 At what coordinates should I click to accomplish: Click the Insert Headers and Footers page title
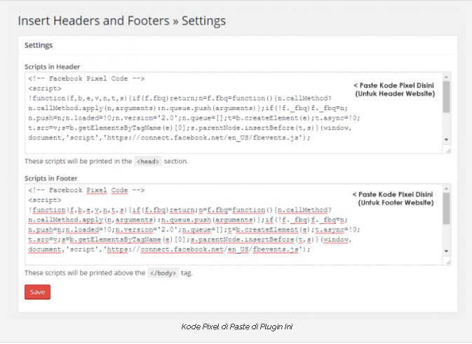121,21
